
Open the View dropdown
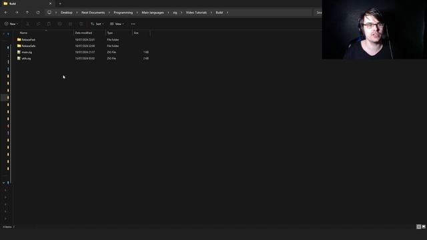[x=117, y=24]
